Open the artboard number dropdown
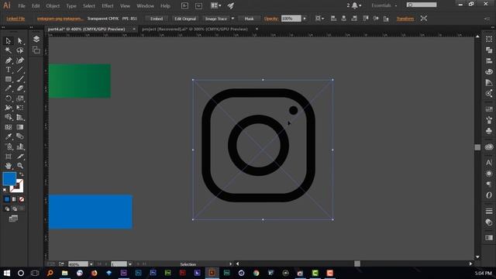Screen dimensions: 496x279 (130, 263)
